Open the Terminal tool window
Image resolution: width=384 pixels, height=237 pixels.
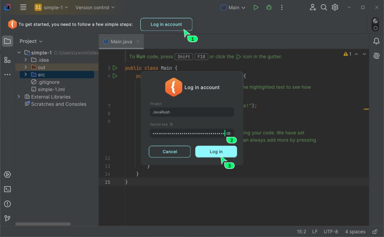[x=7, y=189]
